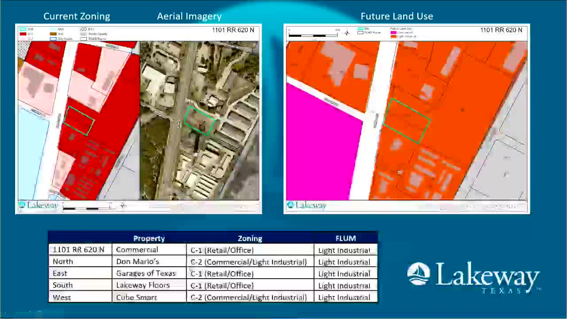Select the hatched ETJ legend swatch
Screen dimensions: 567x319
83,29
